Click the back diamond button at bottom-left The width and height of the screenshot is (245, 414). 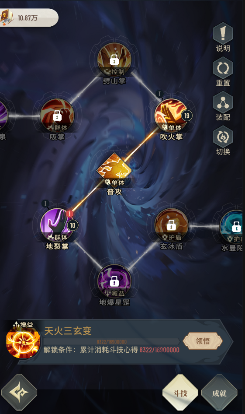19,393
